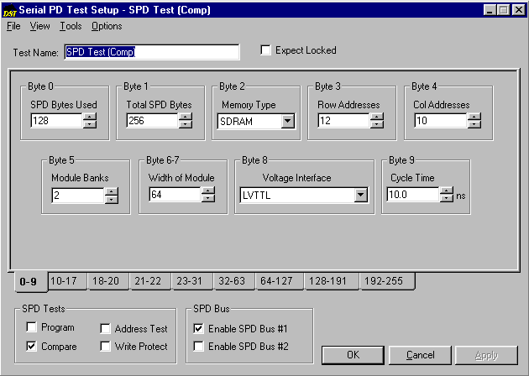Open the Memory Type dropdown

click(287, 121)
